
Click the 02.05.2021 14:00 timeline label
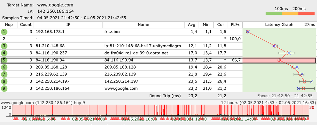pos(239,119)
